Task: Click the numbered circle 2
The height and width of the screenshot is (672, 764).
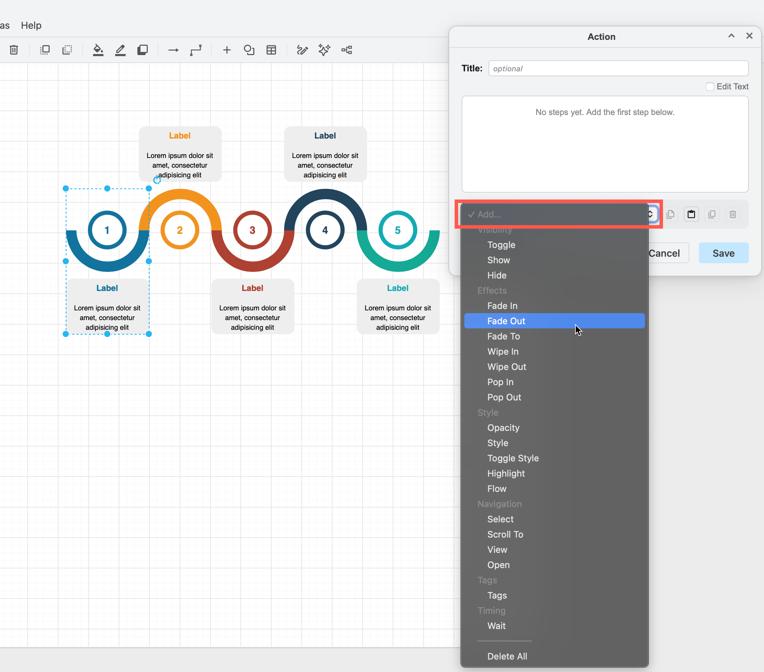Action: pos(180,230)
